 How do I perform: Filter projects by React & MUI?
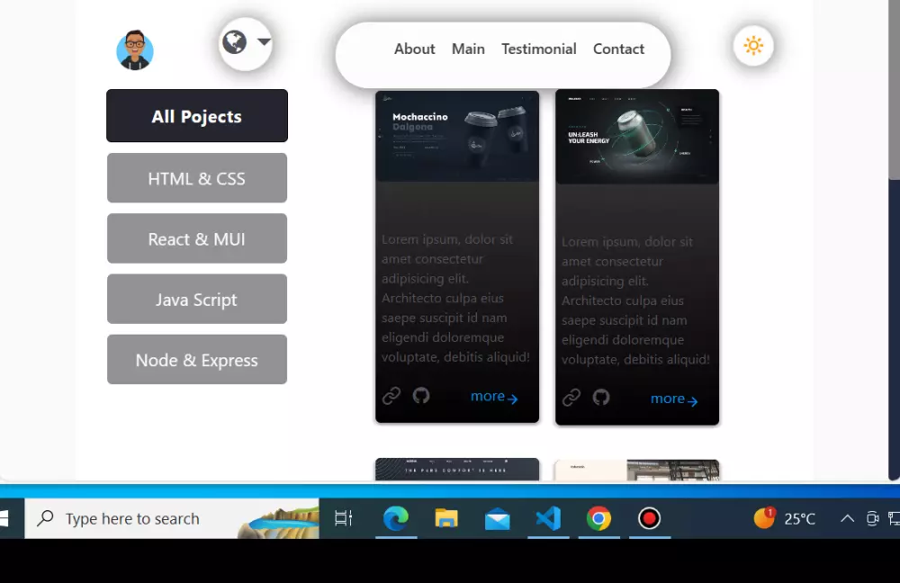pos(197,238)
